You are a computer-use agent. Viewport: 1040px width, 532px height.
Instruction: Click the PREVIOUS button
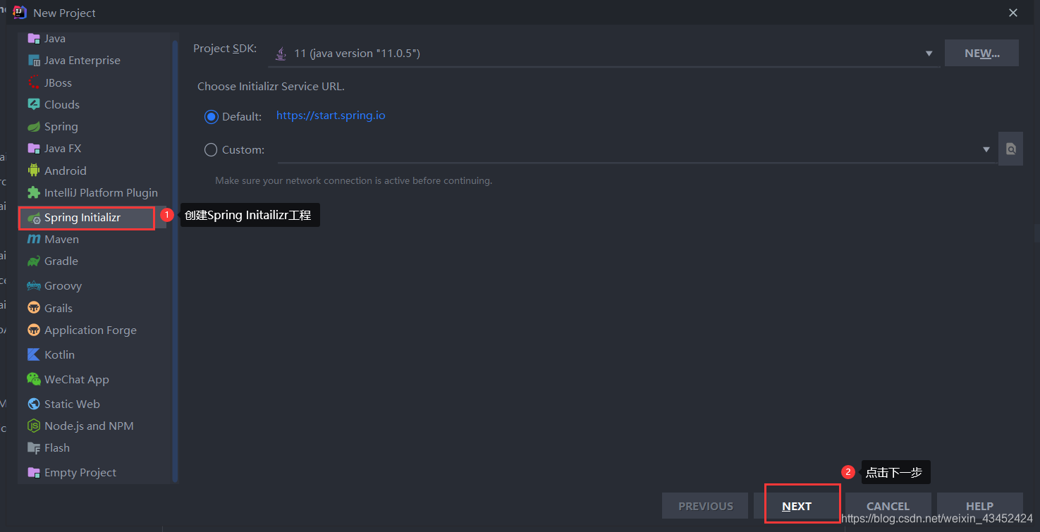pyautogui.click(x=705, y=506)
